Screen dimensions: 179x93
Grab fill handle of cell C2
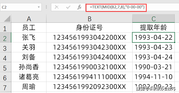[175, 42]
